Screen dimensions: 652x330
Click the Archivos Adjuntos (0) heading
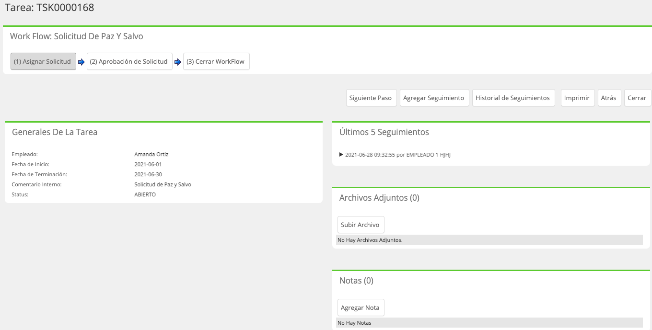[379, 198]
